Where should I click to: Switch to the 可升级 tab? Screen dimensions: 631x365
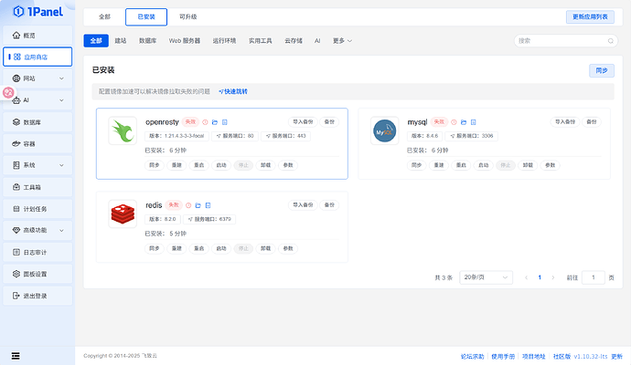[x=188, y=16]
